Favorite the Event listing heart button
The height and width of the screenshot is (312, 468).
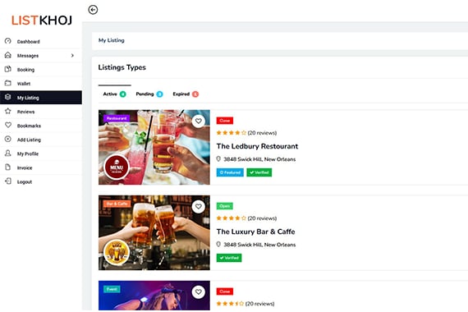click(199, 291)
